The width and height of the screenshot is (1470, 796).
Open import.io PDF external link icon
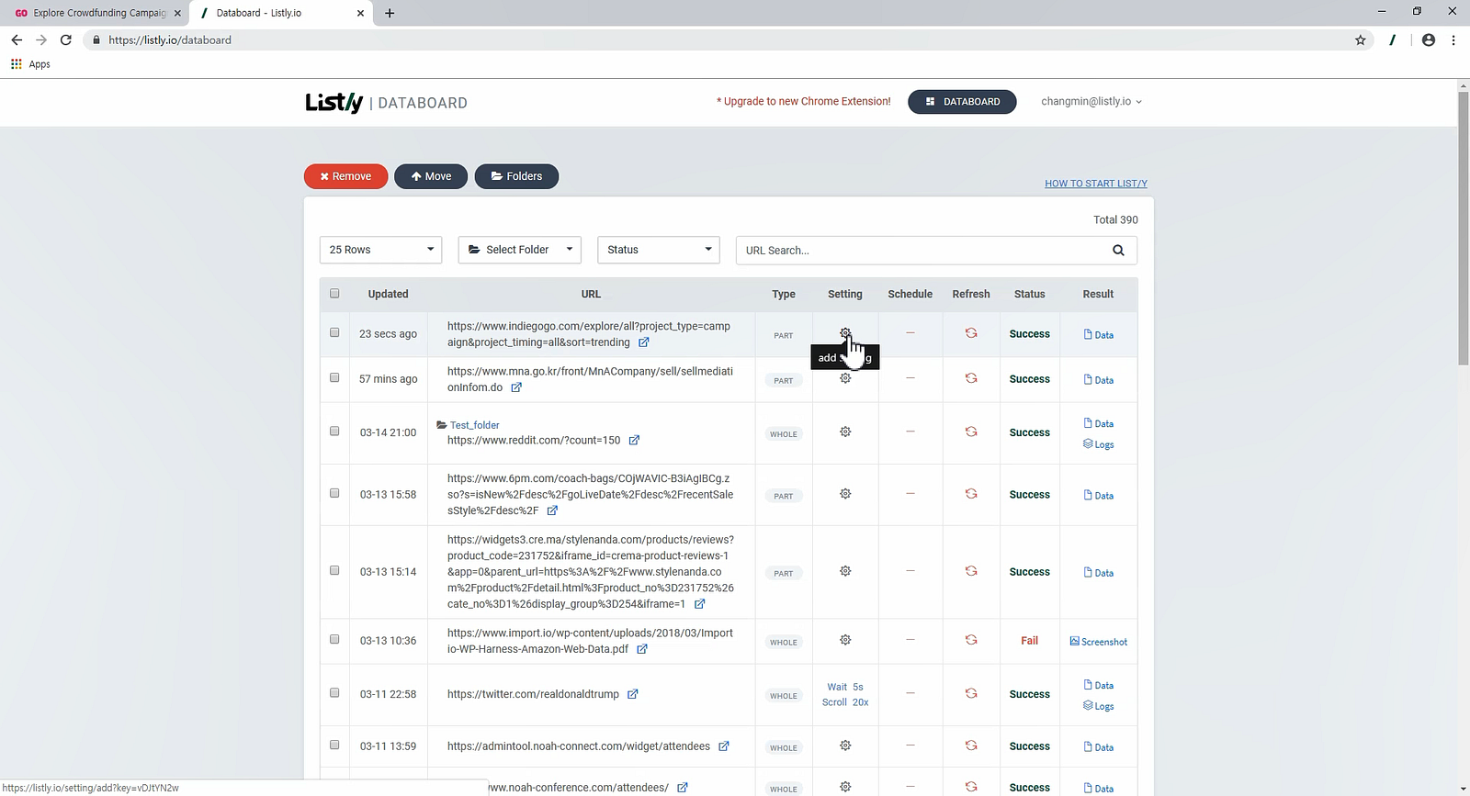pos(642,649)
